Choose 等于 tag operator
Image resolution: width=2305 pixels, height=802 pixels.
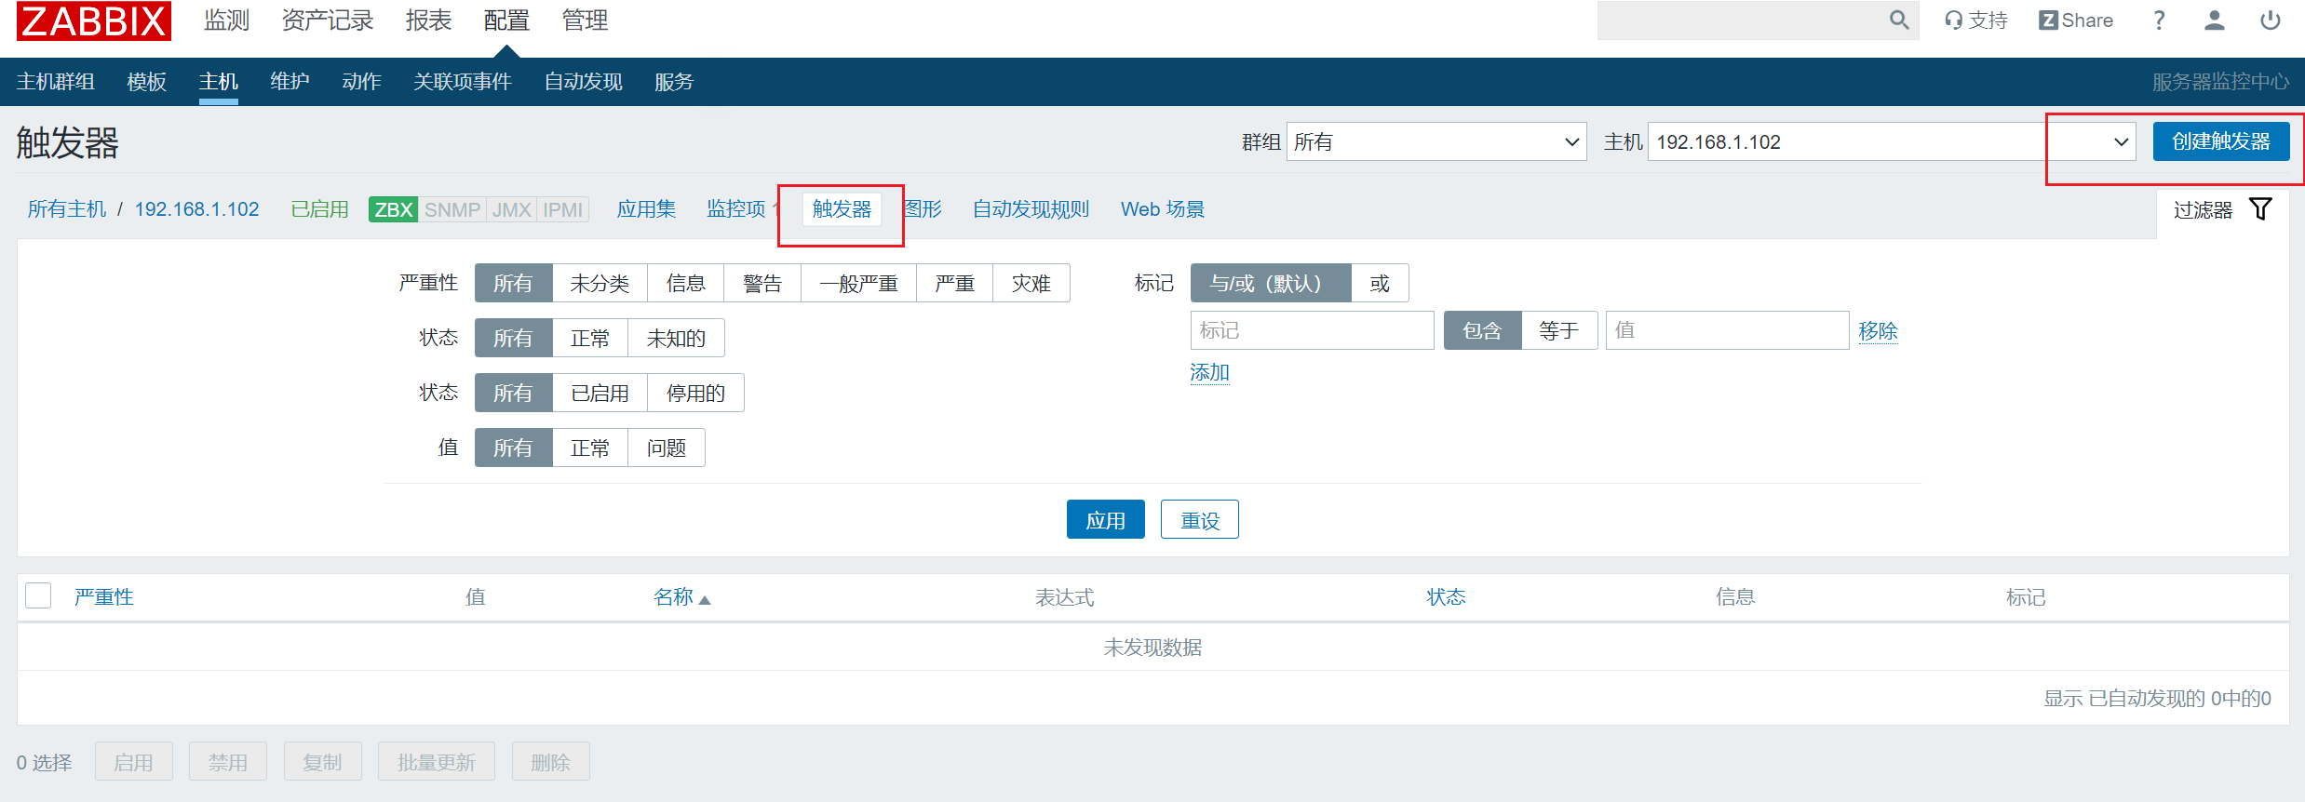coord(1559,330)
